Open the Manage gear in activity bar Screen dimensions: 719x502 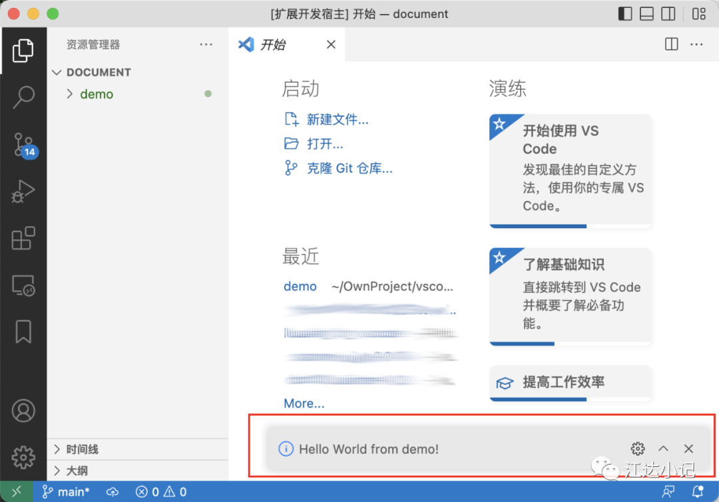click(x=23, y=457)
